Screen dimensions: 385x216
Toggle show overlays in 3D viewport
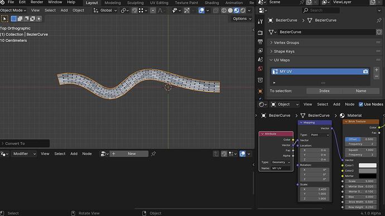click(x=201, y=10)
